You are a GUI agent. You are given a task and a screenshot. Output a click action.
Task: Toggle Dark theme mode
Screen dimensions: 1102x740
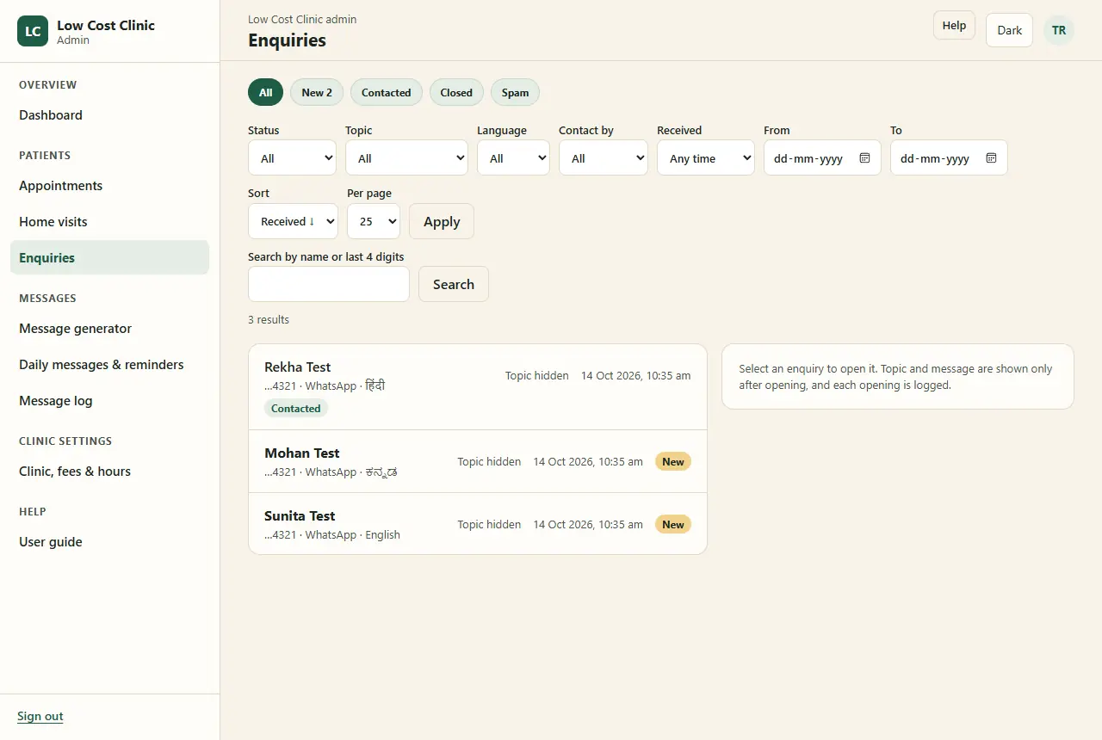pyautogui.click(x=1009, y=30)
